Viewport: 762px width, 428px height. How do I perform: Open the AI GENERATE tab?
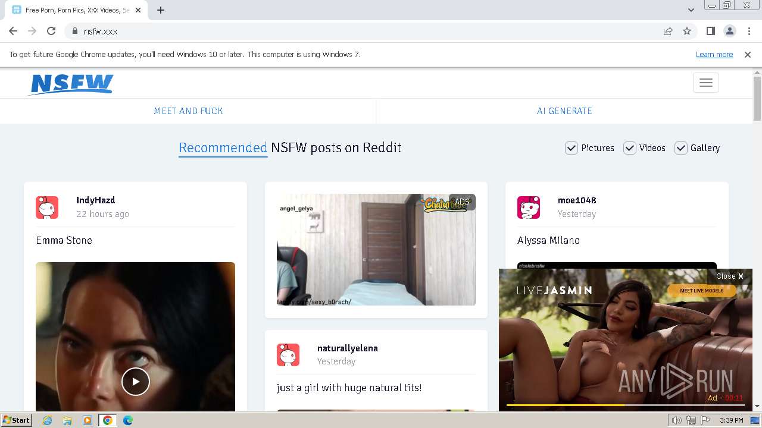coord(564,111)
